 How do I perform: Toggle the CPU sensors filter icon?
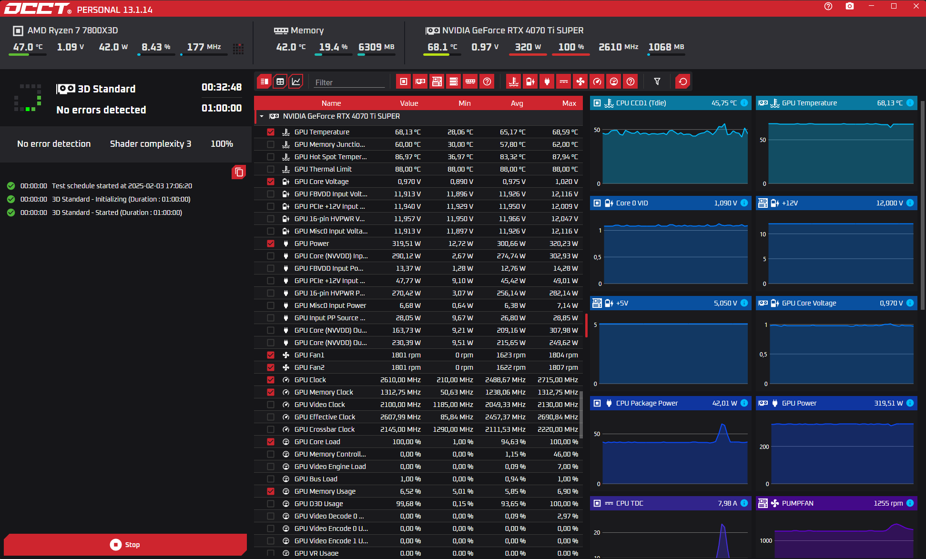[403, 81]
